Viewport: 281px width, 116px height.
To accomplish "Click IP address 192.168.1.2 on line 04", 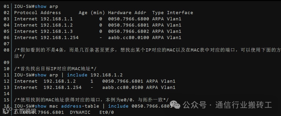I will 57,25.
